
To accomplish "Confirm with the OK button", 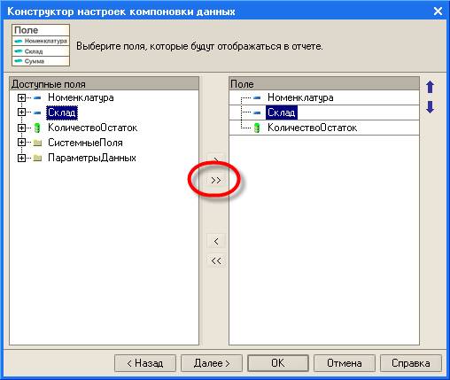I will pyautogui.click(x=278, y=363).
